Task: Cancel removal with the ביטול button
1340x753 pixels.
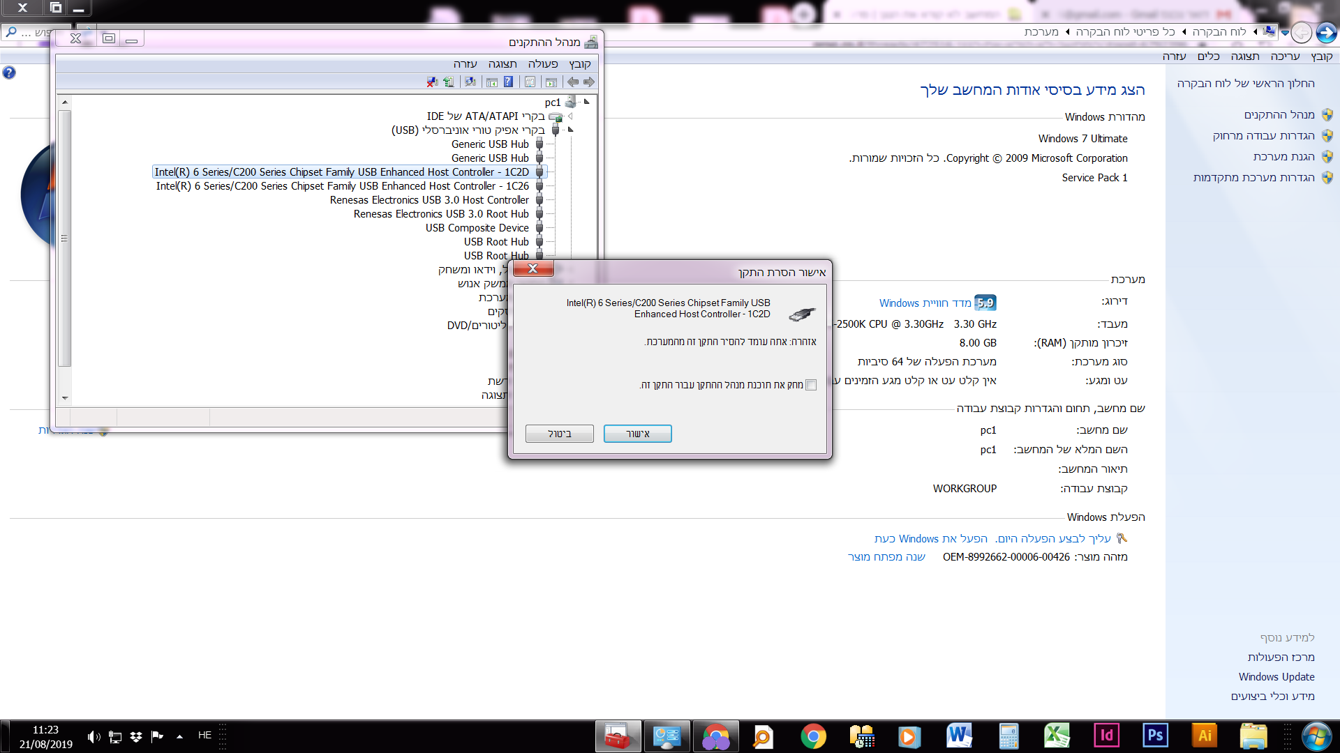Action: tap(559, 434)
